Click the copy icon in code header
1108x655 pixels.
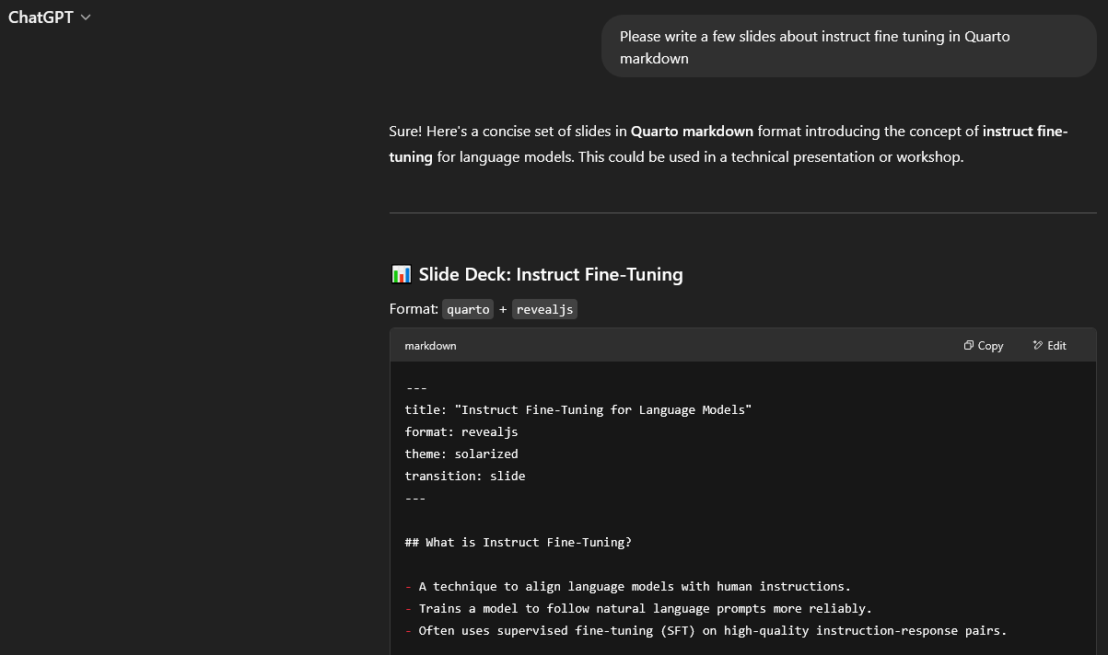pyautogui.click(x=969, y=346)
